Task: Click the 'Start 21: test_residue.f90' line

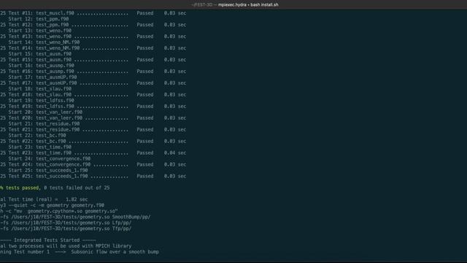Action: (44, 123)
